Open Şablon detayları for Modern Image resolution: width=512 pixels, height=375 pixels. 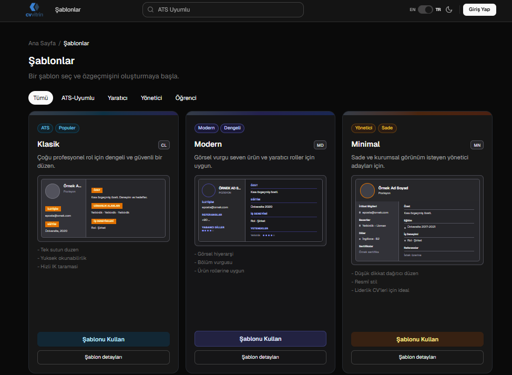coord(260,357)
